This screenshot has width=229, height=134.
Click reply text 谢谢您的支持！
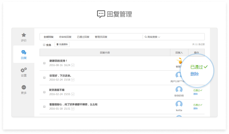tap(58, 61)
